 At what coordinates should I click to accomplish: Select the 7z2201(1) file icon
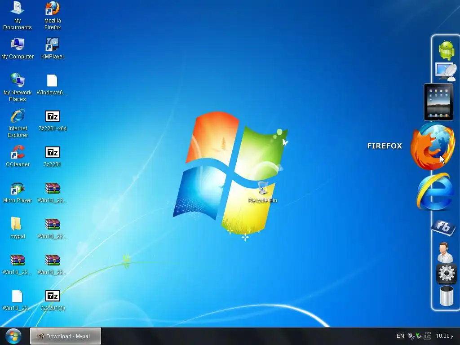click(53, 301)
